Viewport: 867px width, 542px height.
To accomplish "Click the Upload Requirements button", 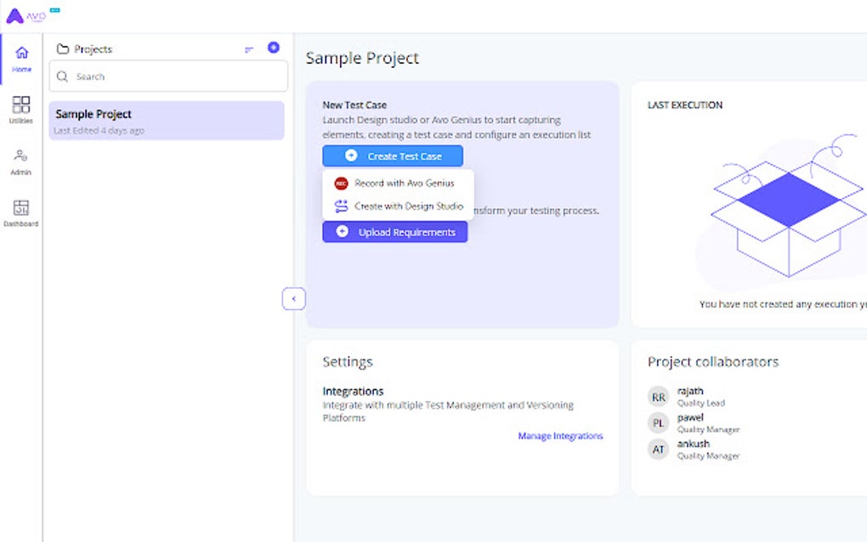I will click(x=394, y=232).
